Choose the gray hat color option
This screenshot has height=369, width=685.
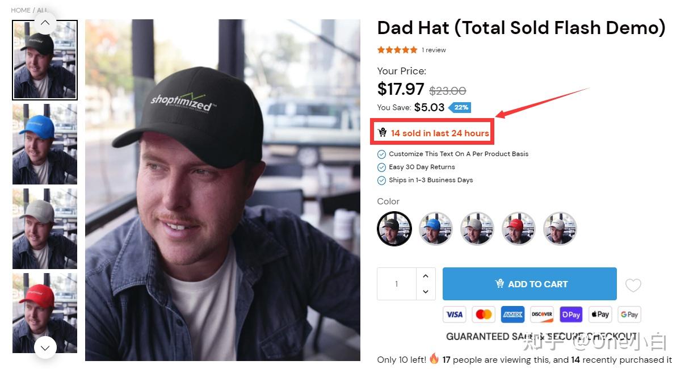click(x=477, y=229)
